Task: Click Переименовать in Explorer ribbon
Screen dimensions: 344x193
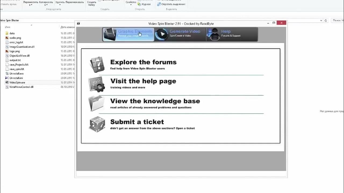Action: [75, 2]
